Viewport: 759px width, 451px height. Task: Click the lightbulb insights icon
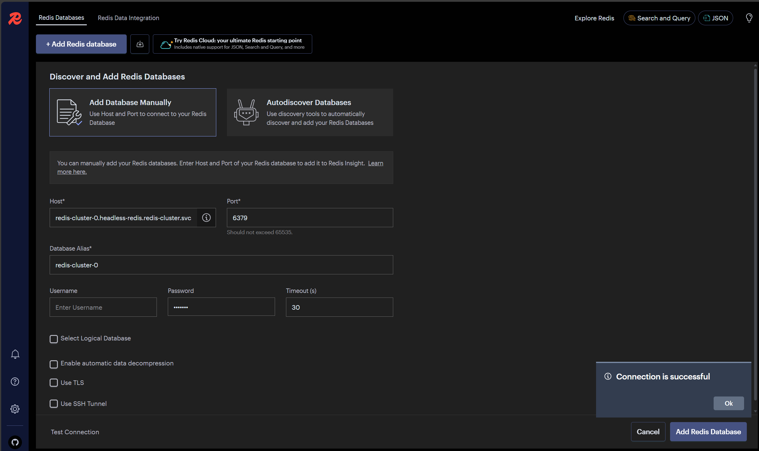coord(749,18)
